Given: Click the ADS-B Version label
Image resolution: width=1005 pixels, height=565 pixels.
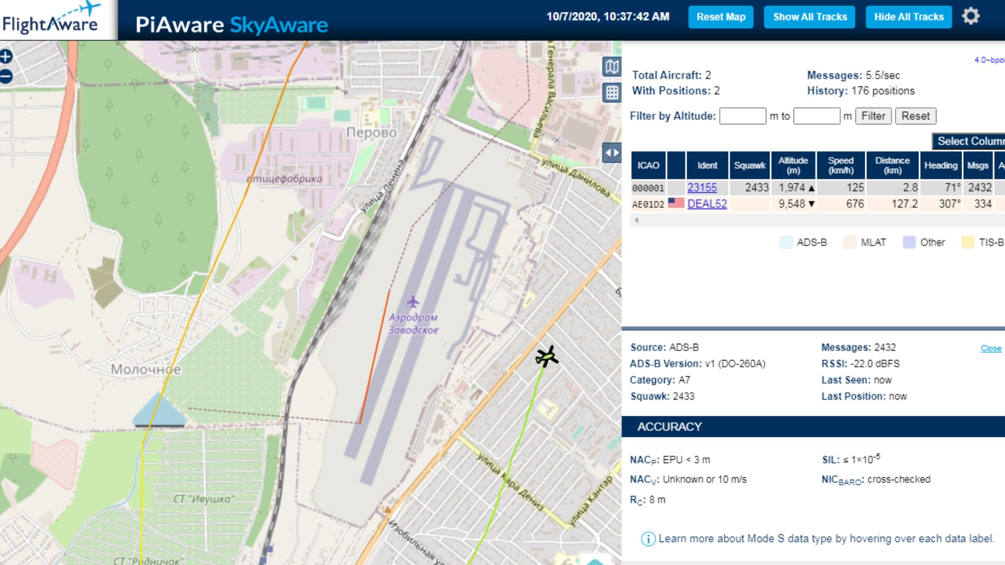Looking at the screenshot, I should pyautogui.click(x=665, y=364).
